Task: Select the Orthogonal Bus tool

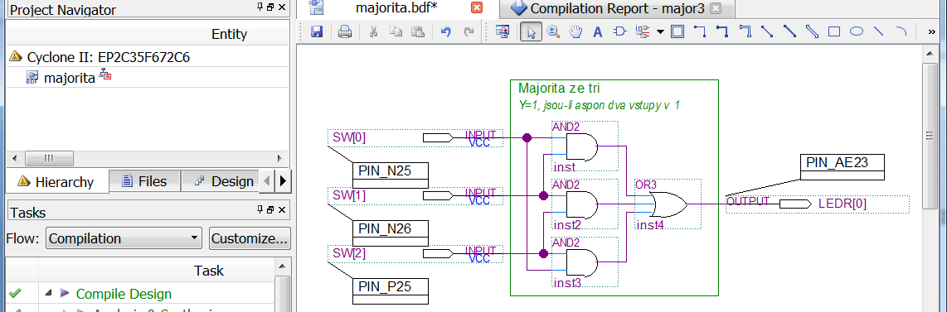Action: coord(721,32)
